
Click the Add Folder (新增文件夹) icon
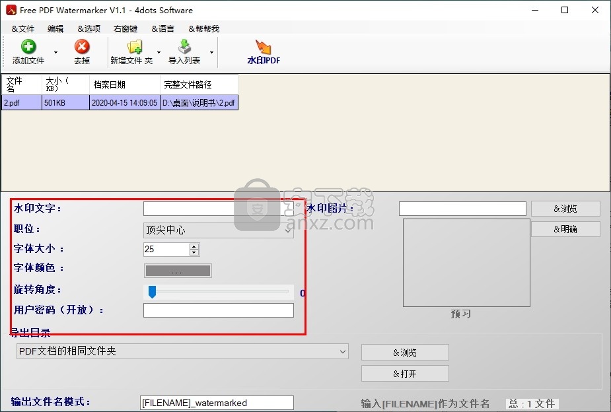[135, 47]
